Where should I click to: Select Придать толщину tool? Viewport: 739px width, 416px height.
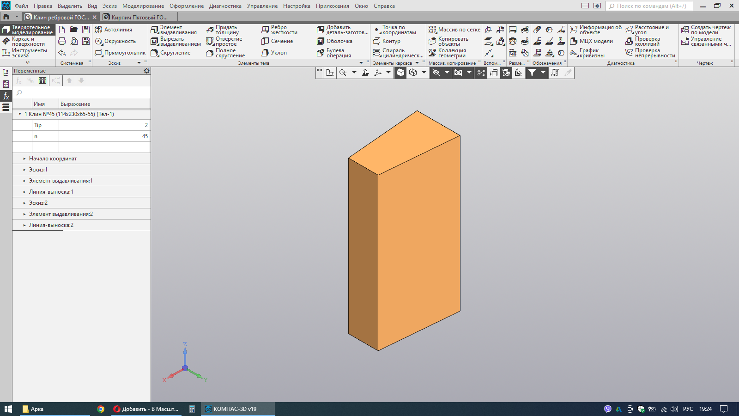[x=223, y=30]
